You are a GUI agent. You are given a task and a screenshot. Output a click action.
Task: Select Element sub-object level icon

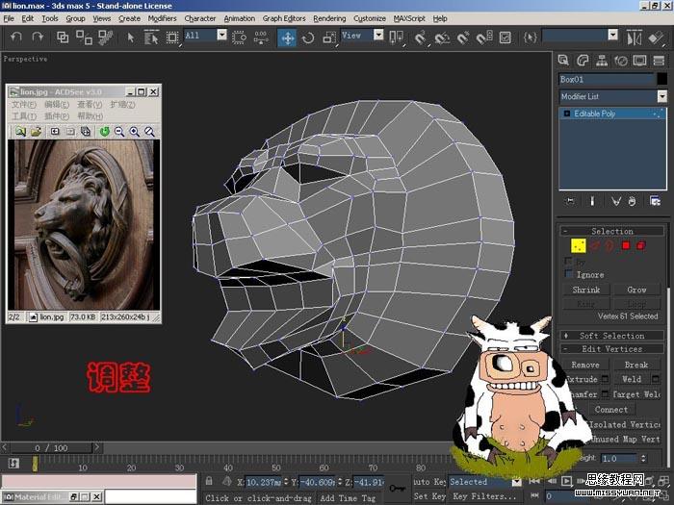pos(641,245)
